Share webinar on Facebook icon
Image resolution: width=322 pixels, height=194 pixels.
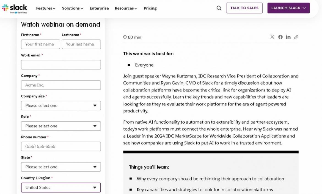tap(280, 37)
